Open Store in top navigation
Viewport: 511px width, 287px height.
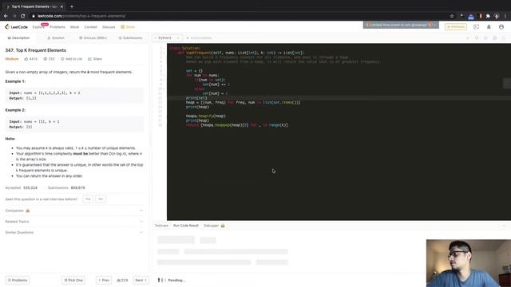128,27
